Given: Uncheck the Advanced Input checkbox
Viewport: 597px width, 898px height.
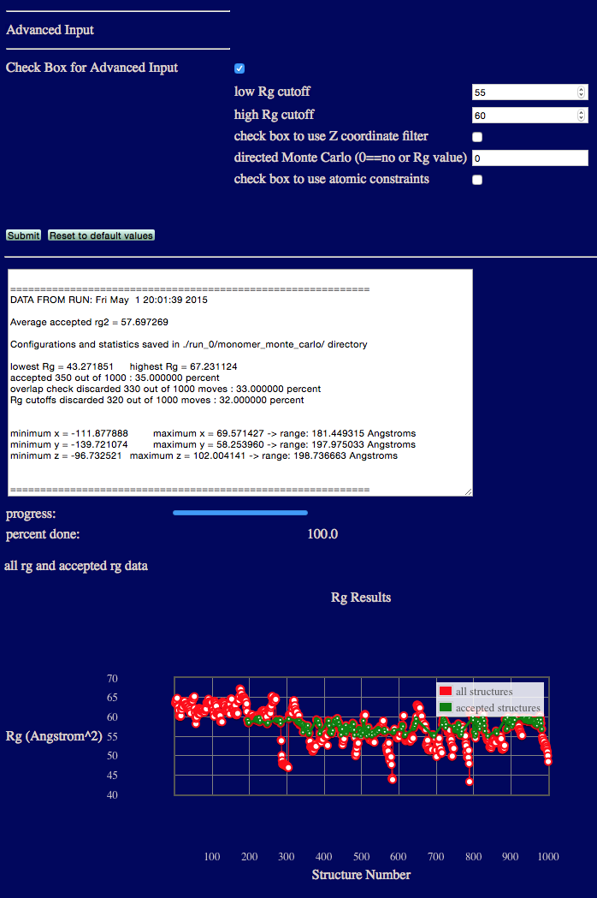Looking at the screenshot, I should coord(239,68).
